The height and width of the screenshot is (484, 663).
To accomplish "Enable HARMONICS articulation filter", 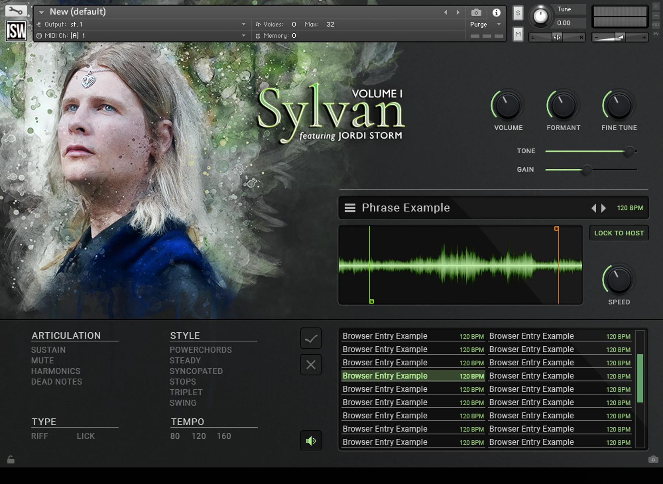I will point(56,371).
